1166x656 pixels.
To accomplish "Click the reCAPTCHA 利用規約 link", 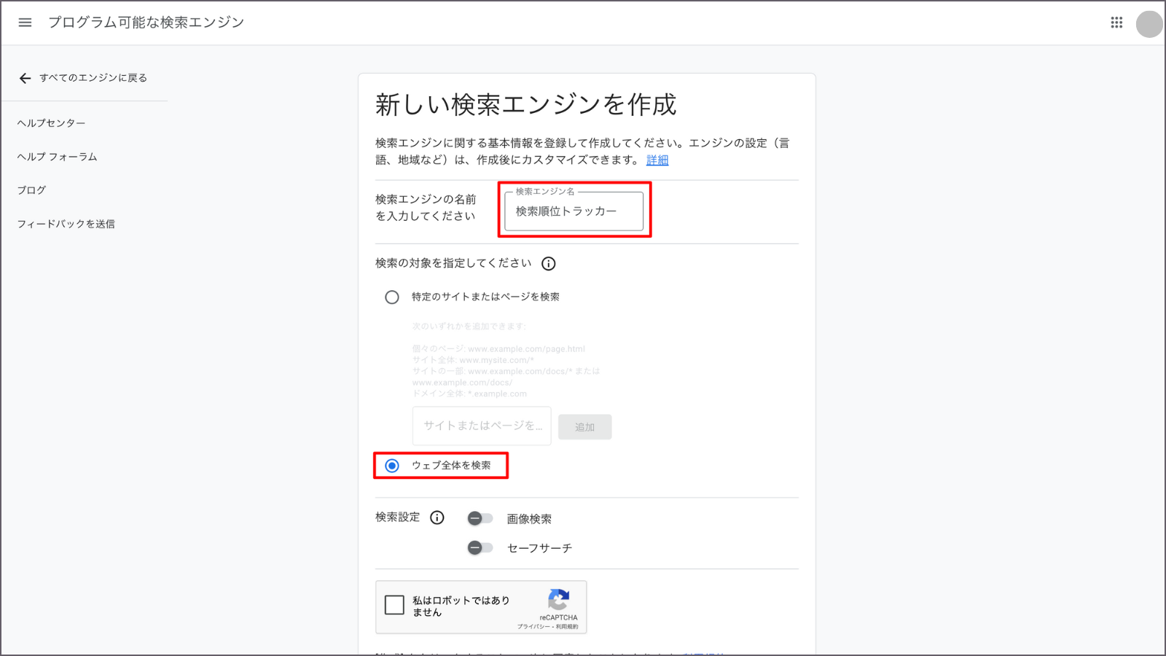I will [567, 626].
